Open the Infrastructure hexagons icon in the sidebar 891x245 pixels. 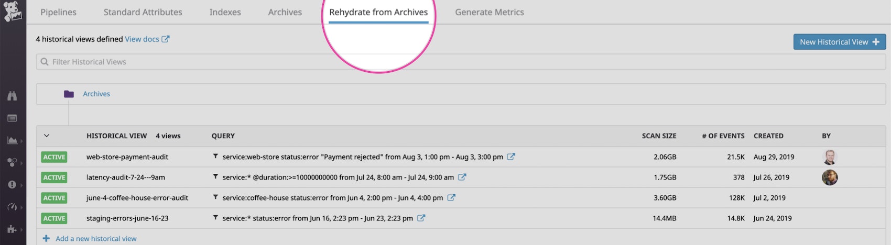(x=12, y=162)
